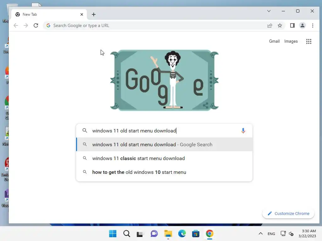Viewport: 322px width, 241px height.
Task: Launch Microsoft Edge from taskbar
Action: click(182, 233)
